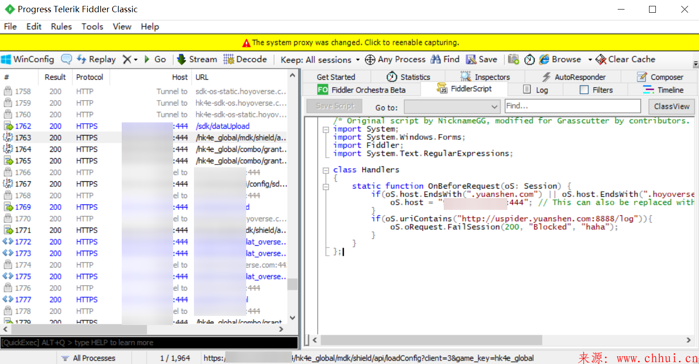The height and width of the screenshot is (364, 699).
Task: Click the yellow reenable capturing banner
Action: click(x=349, y=43)
